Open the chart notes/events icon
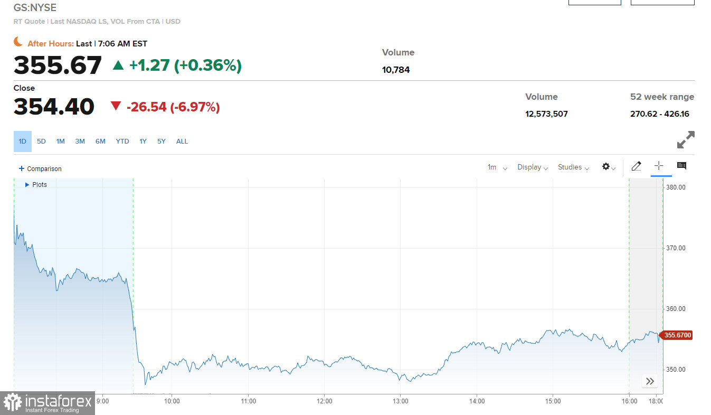 click(681, 166)
